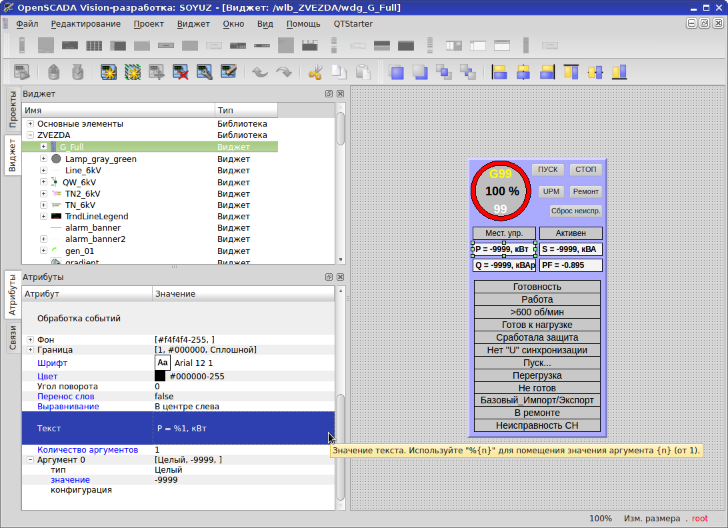Click the delete visual item icon with red X
This screenshot has width=728, height=528.
point(180,72)
